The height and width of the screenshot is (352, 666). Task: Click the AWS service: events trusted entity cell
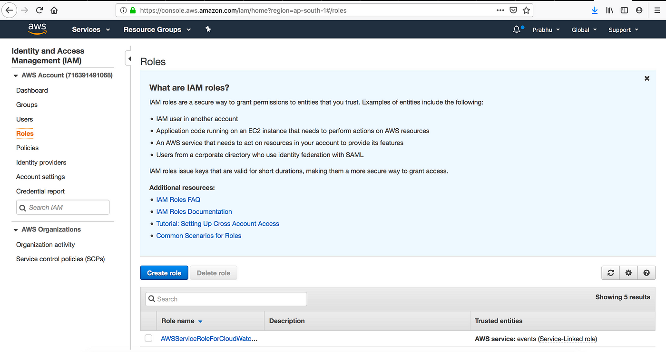click(536, 339)
